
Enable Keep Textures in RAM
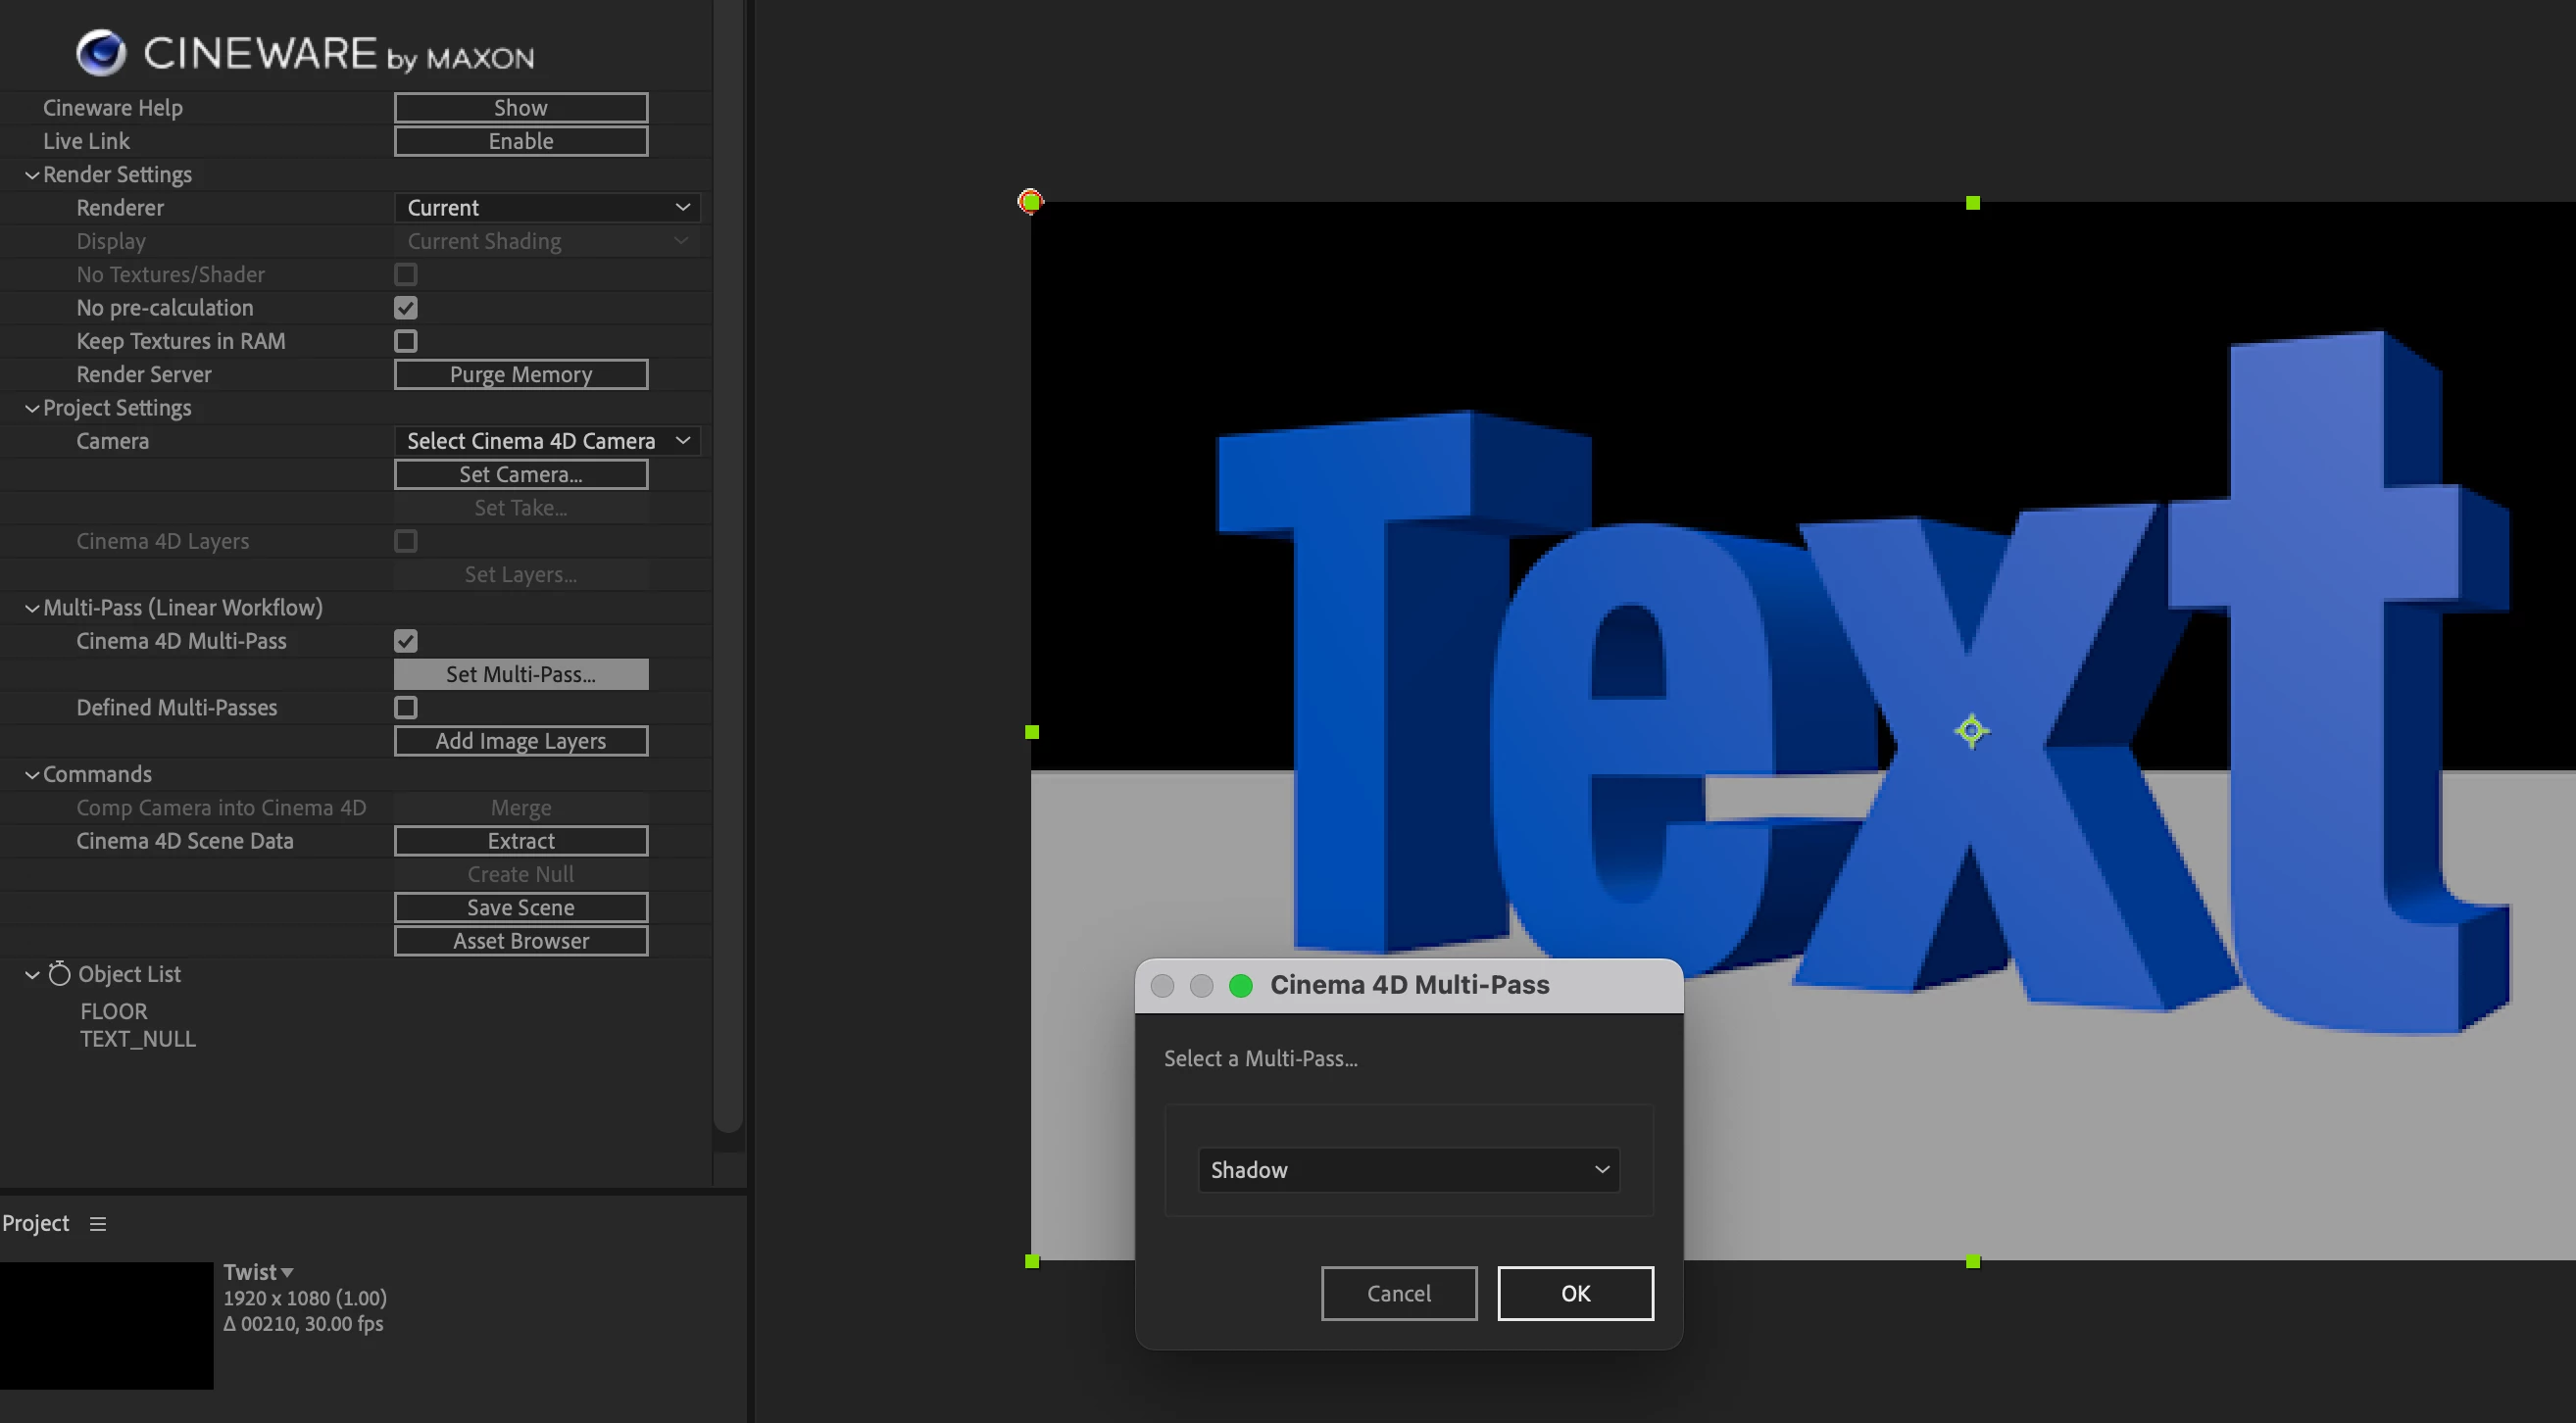point(405,341)
